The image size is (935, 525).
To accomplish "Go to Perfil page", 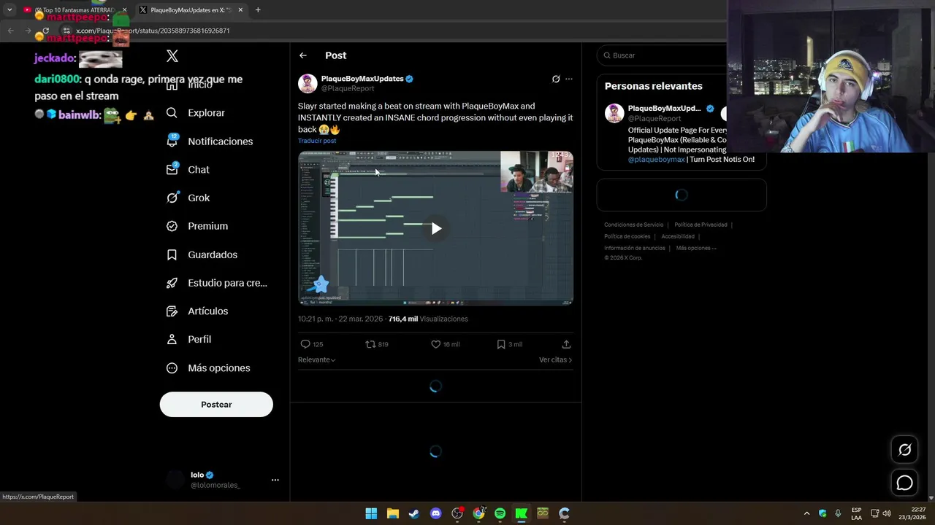I will coord(188,339).
